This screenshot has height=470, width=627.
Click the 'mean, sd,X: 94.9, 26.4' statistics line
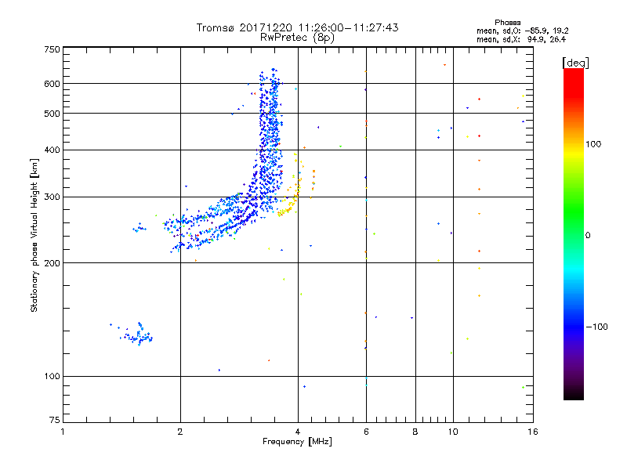tap(521, 39)
